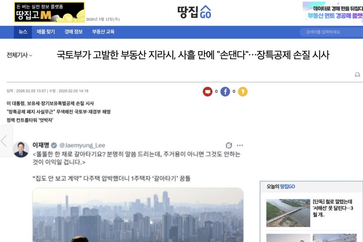The image size is (363, 242).
Task: Click the print icon below the headline
Action: [x=358, y=75]
